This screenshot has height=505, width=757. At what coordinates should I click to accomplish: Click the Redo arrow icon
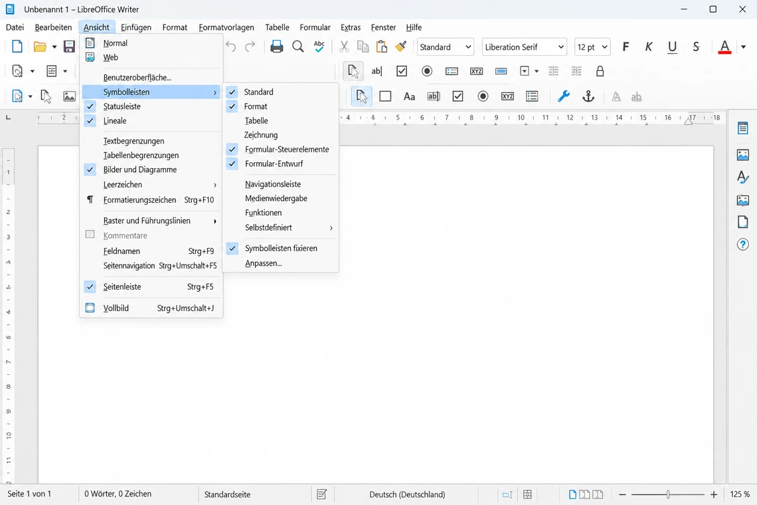(x=250, y=47)
